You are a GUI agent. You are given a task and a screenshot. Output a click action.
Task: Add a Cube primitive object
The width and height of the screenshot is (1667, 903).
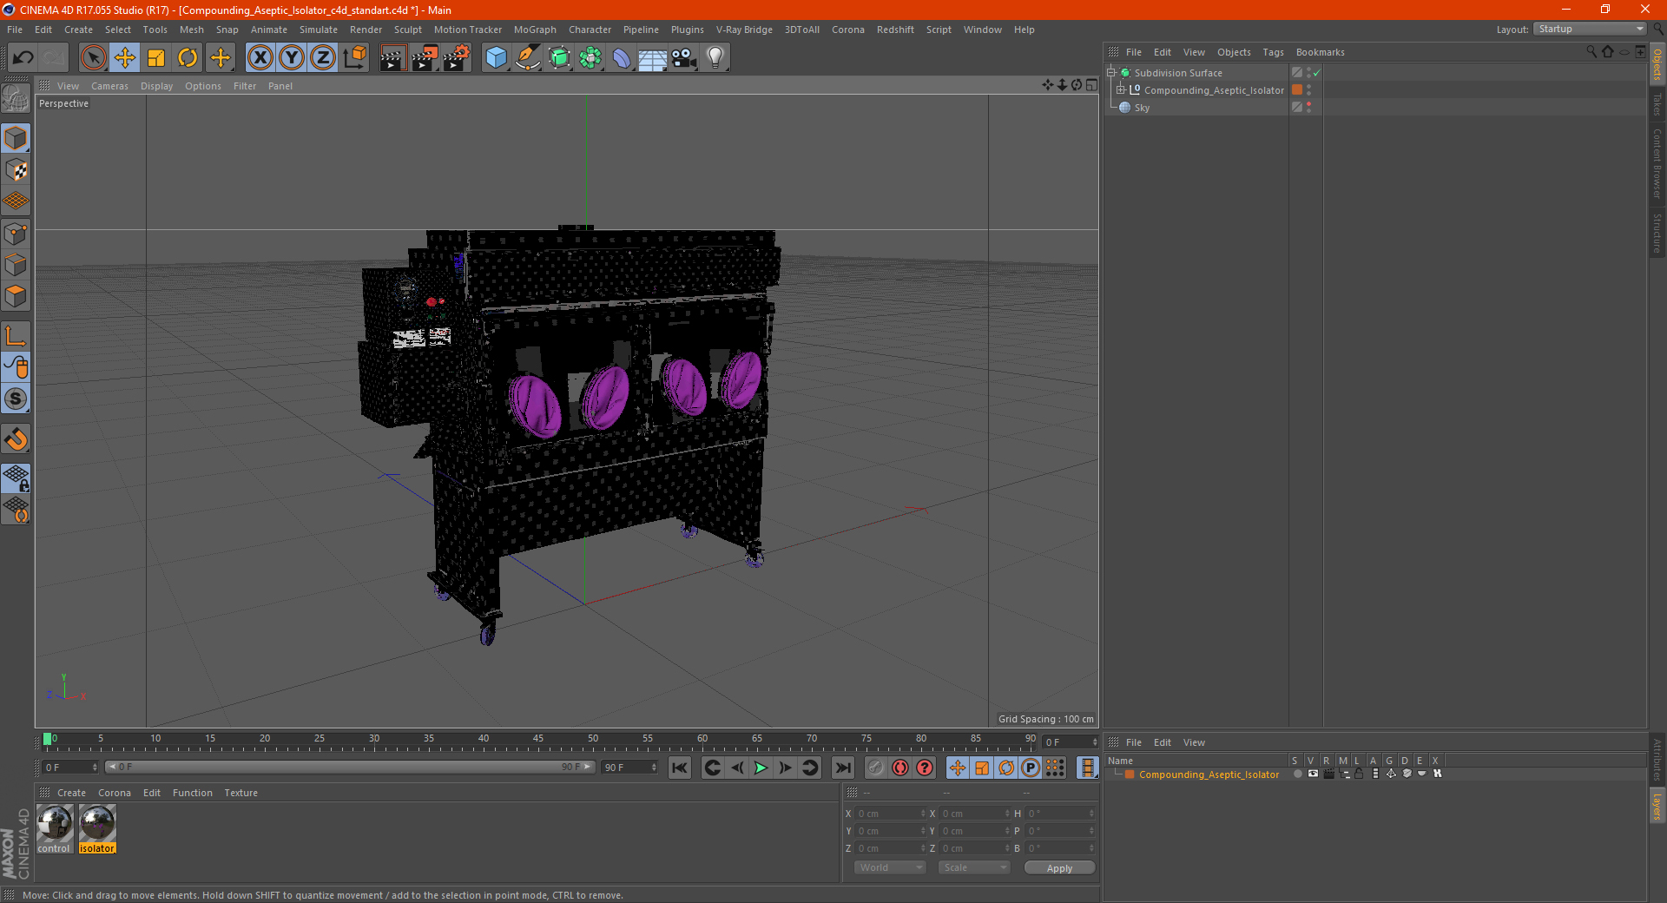(496, 58)
